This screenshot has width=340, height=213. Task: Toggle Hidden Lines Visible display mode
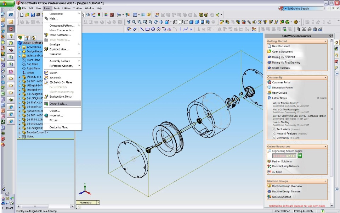[x=181, y=22]
